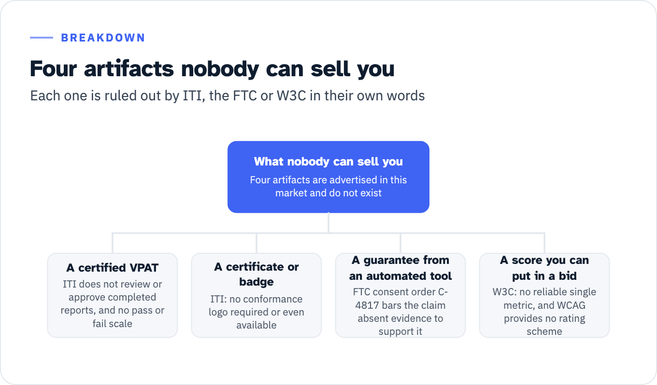
Task: Open 'A score you can put in a bid' card
Action: [x=544, y=295]
